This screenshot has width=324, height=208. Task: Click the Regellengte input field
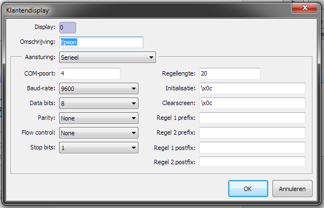[x=230, y=73]
